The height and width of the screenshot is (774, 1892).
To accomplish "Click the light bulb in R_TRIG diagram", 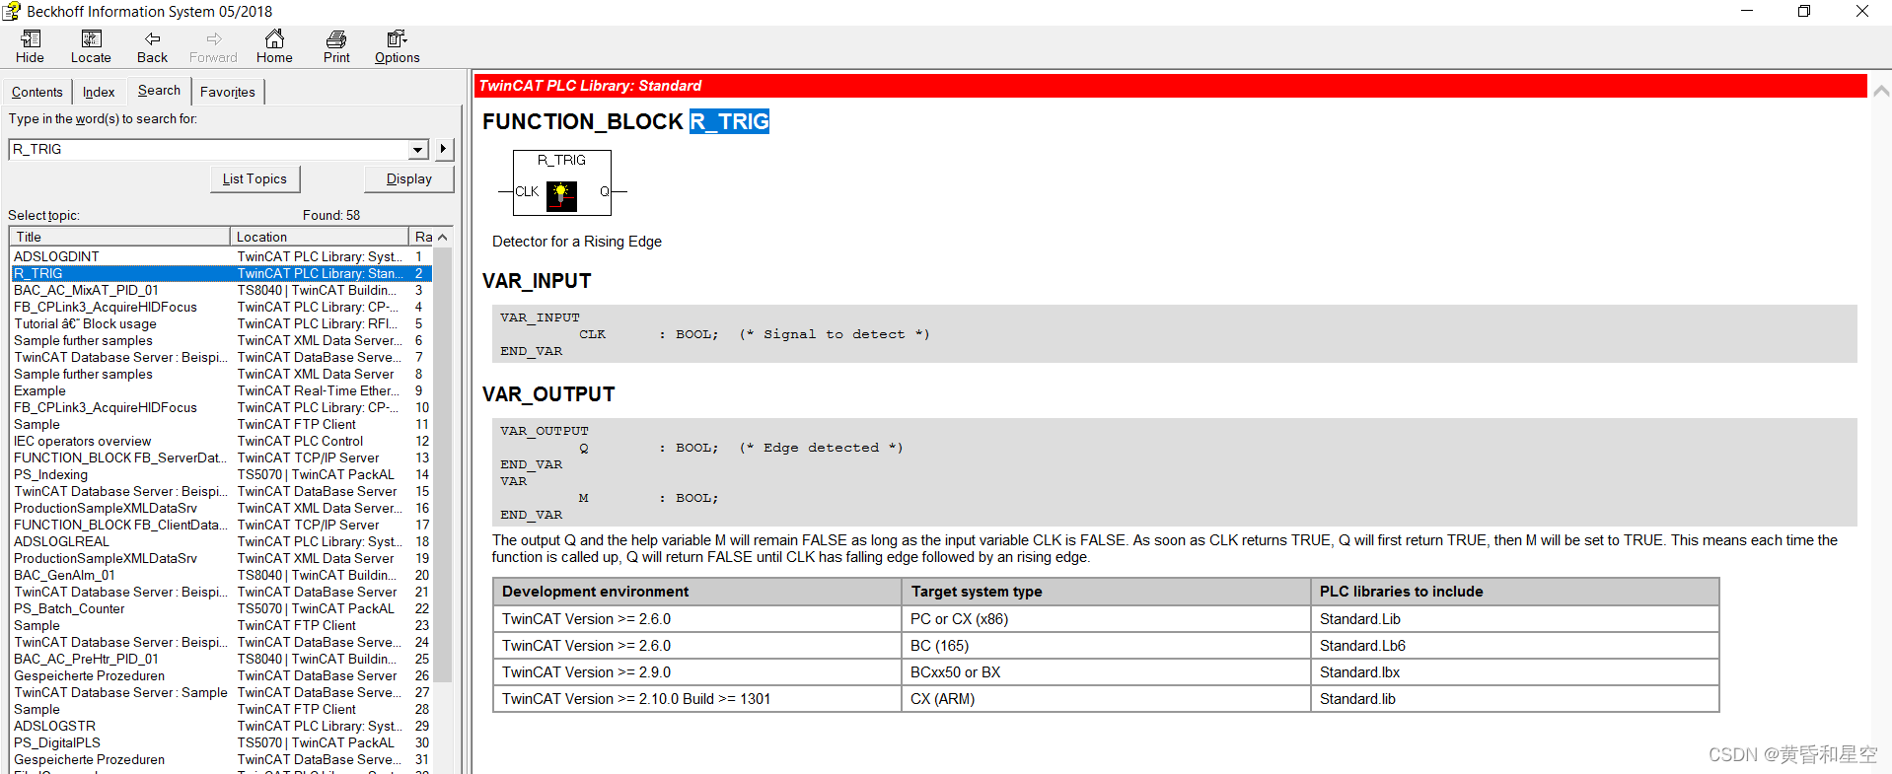I will [x=561, y=195].
